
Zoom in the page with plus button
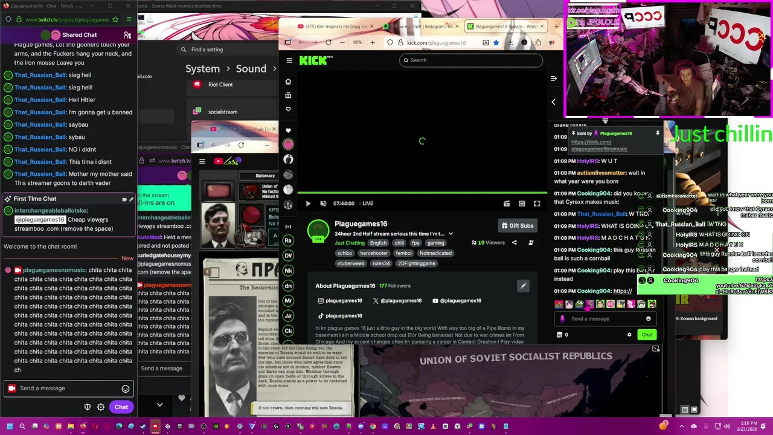[x=373, y=42]
